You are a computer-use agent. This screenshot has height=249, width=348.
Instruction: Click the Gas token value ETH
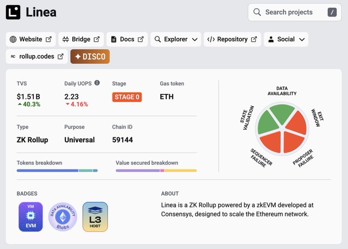point(167,97)
